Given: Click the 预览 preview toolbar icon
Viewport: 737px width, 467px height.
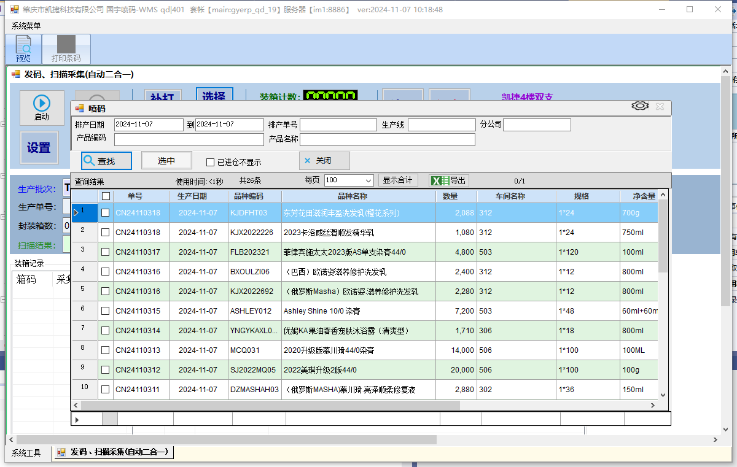Looking at the screenshot, I should [23, 49].
